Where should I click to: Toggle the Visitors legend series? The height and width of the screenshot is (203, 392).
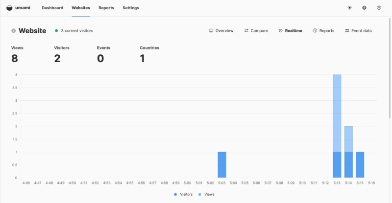[x=183, y=194]
